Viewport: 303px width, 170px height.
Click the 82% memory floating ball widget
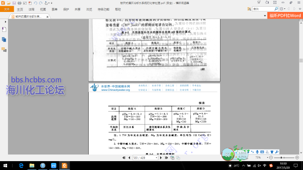coord(228,155)
